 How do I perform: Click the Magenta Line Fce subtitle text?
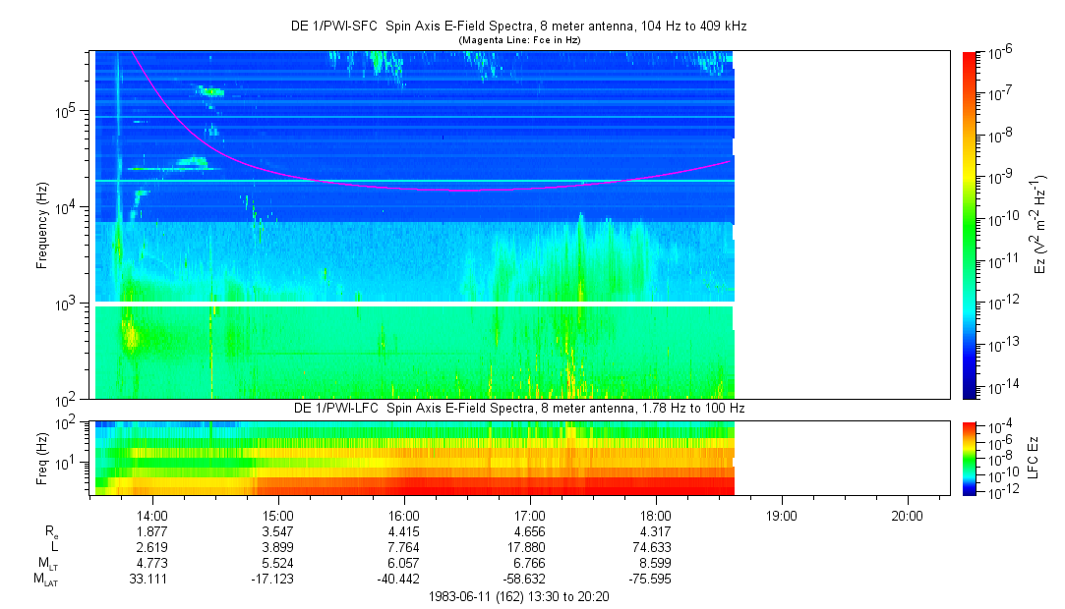pos(521,39)
